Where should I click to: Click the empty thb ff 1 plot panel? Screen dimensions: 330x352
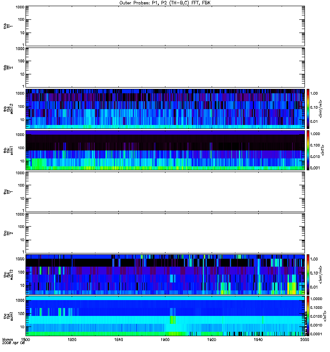pos(165,26)
